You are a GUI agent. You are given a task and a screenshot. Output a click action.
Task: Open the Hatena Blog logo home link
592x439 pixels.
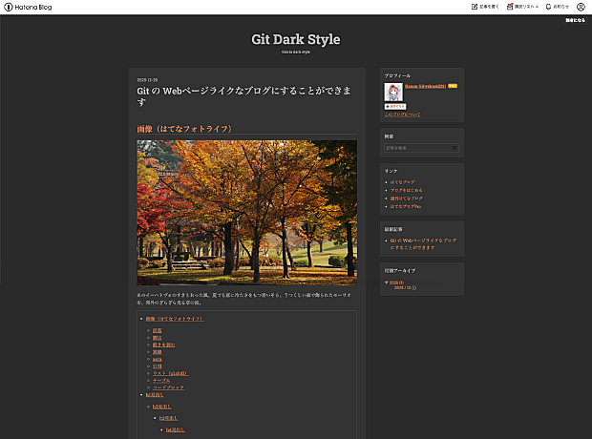(x=28, y=7)
